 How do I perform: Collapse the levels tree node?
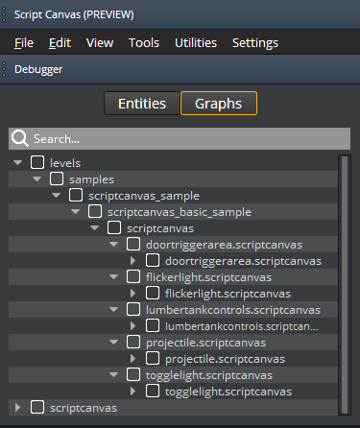[x=17, y=162]
